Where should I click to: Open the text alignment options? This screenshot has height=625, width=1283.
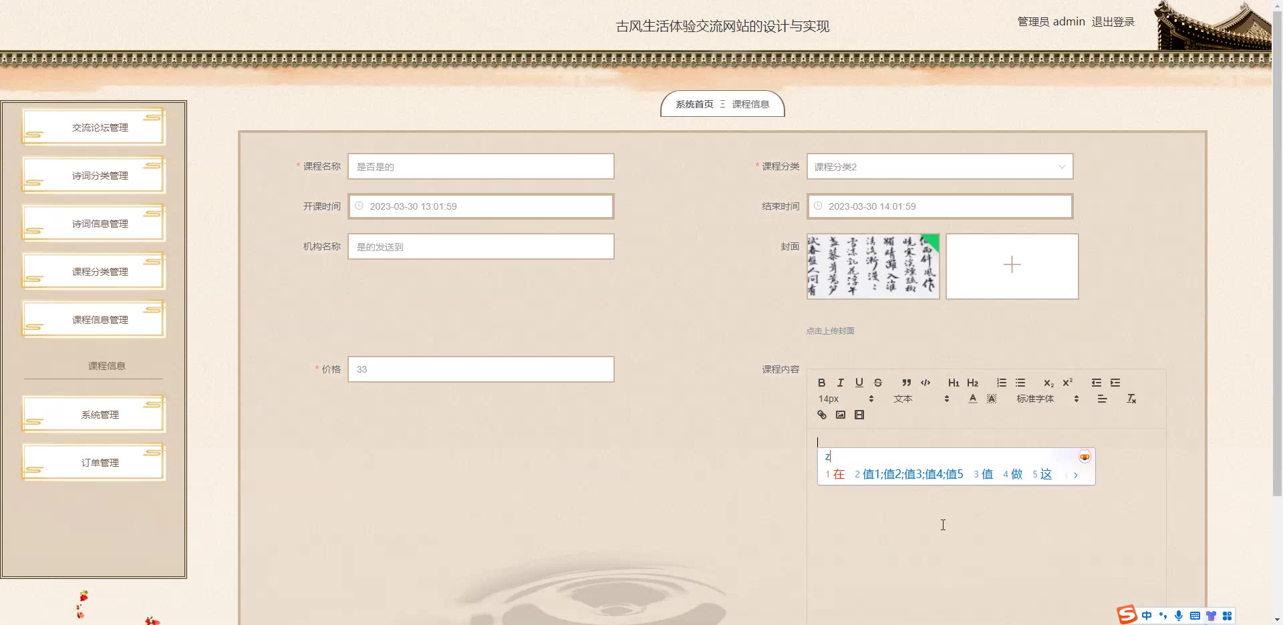pyautogui.click(x=1102, y=399)
